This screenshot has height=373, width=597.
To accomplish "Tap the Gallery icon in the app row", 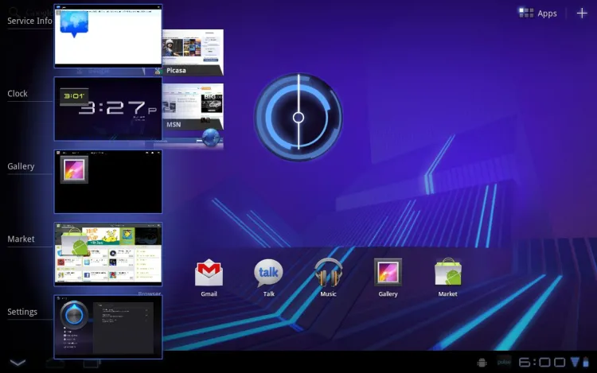I will click(388, 274).
